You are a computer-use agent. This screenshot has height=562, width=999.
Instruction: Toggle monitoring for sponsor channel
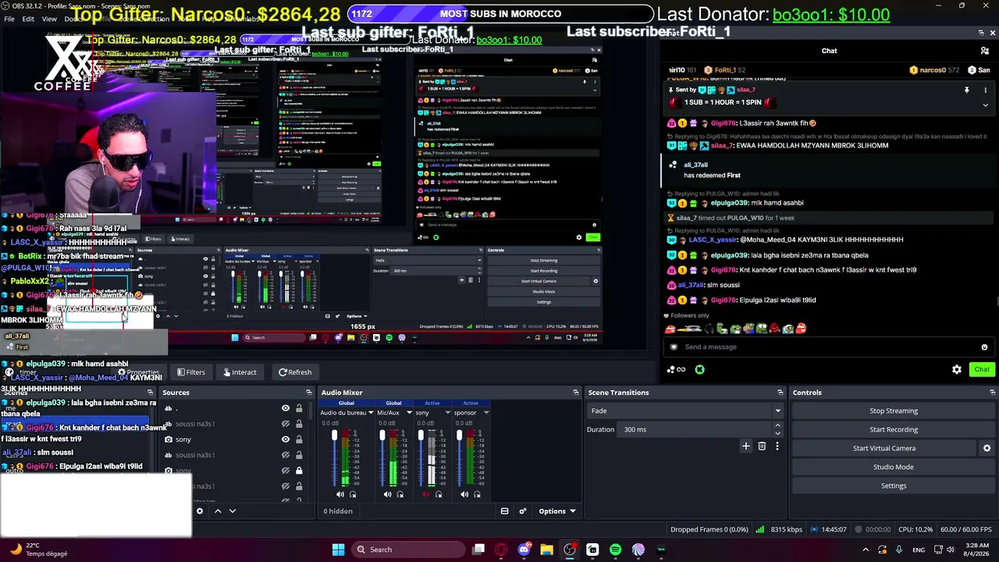point(477,494)
